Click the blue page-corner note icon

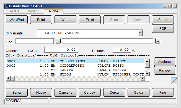[x=174, y=80]
